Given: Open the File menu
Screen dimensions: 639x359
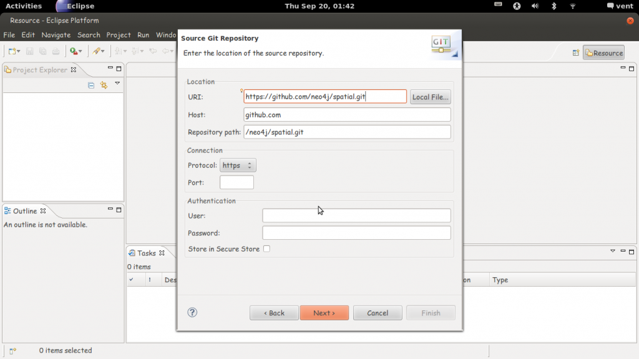Looking at the screenshot, I should [9, 35].
